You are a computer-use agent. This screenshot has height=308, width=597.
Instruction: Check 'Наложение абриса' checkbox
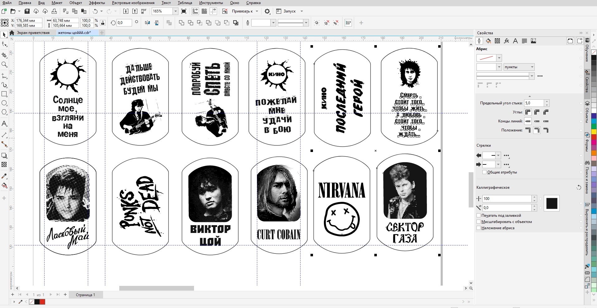(479, 228)
